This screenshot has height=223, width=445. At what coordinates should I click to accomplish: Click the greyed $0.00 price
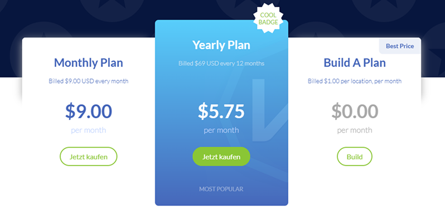pos(355,111)
